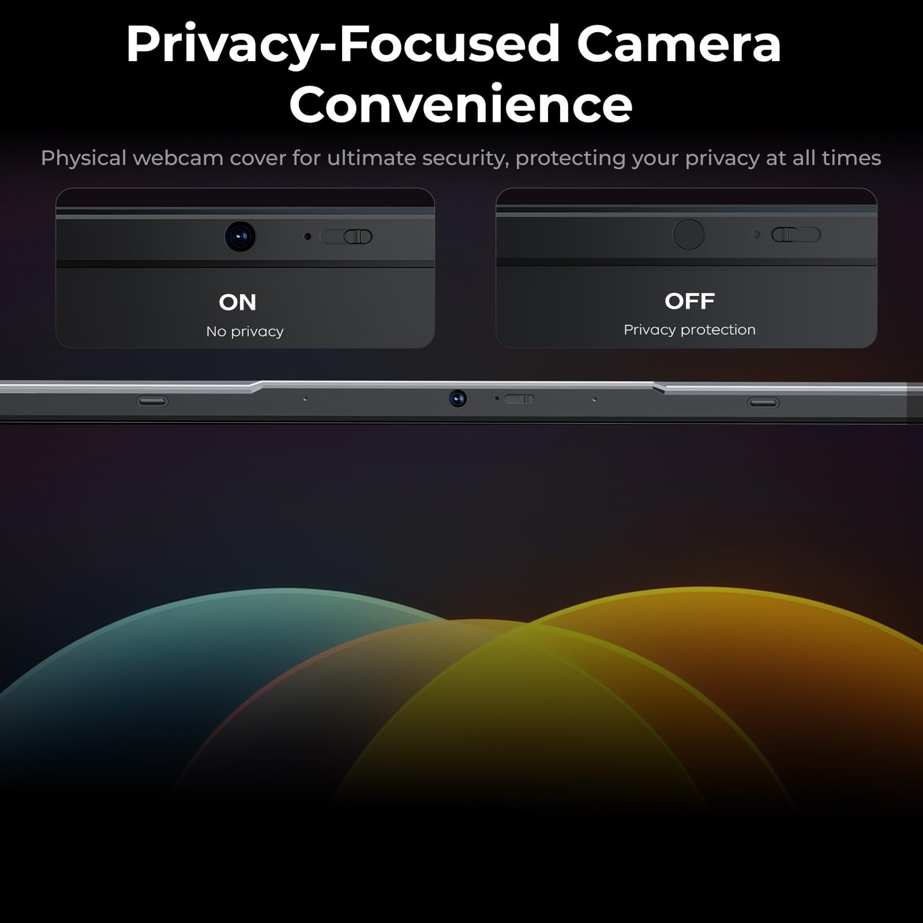Click indicator dot beside OFF panel switch

757,235
